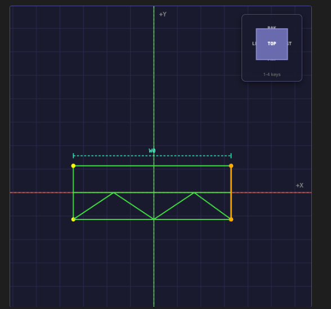Click the partially hidden left-side label on the view cube
Image resolution: width=331 pixels, height=309 pixels.
pos(254,43)
